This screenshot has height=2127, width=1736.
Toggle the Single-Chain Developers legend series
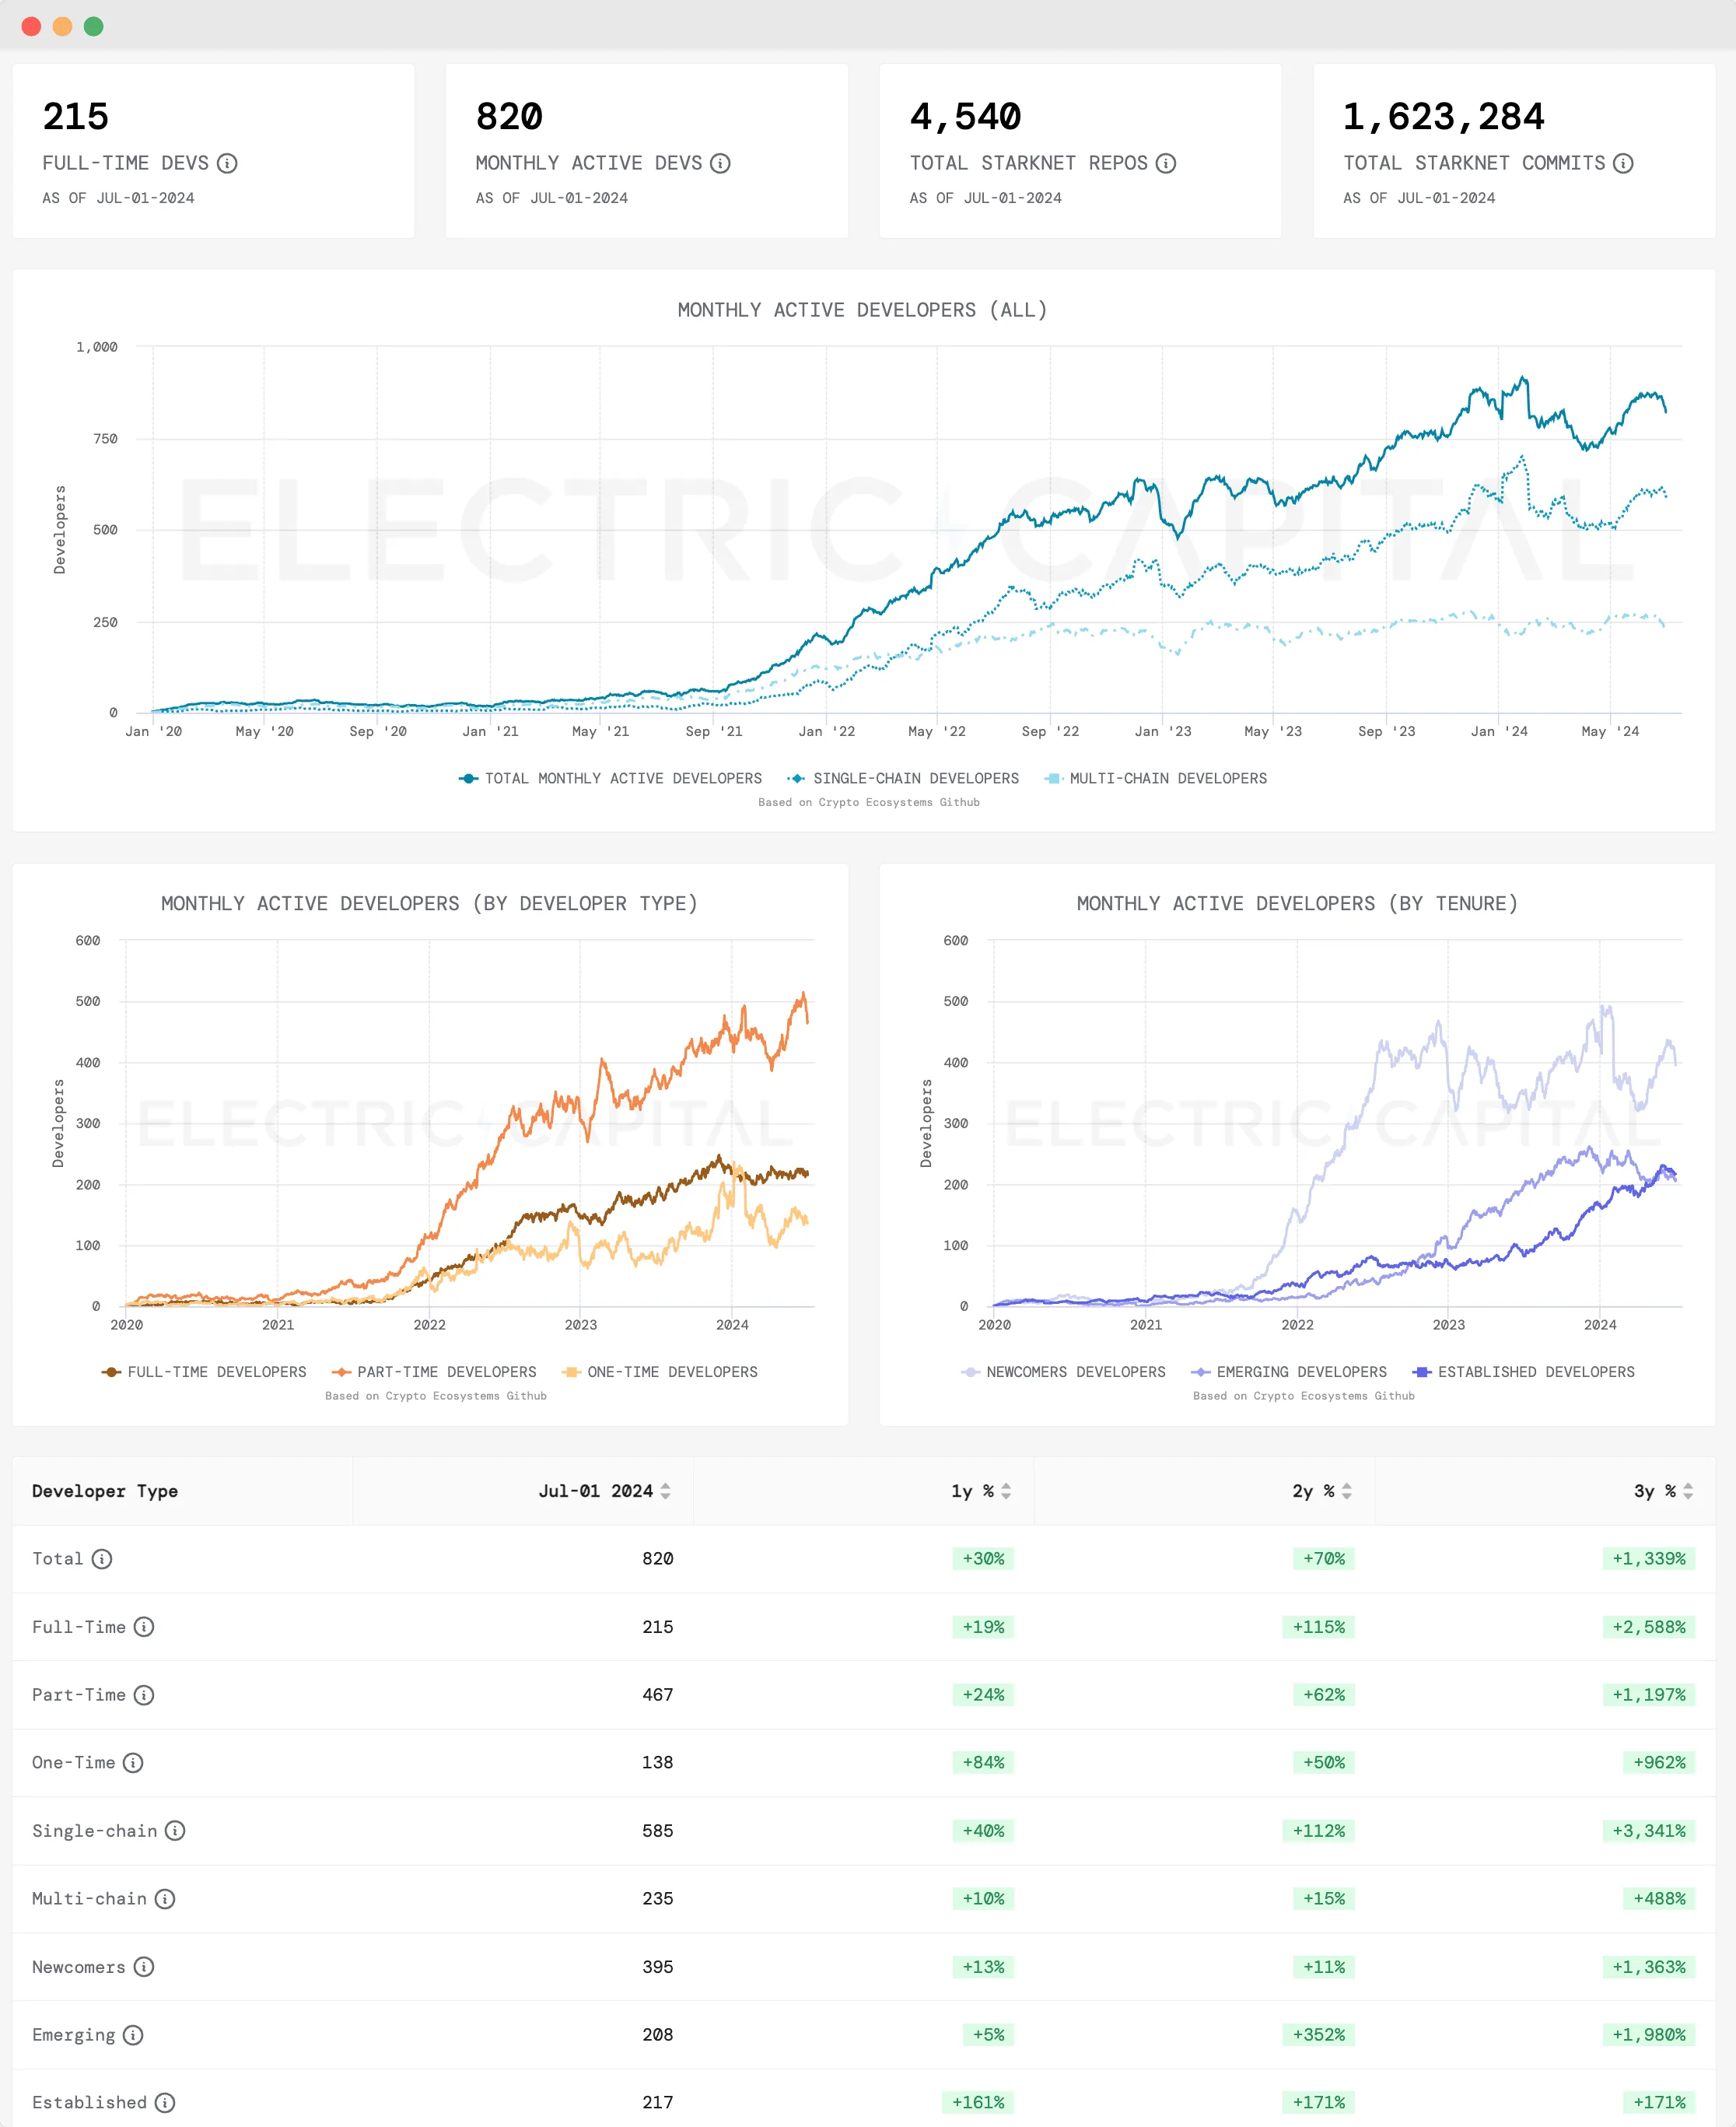[915, 778]
